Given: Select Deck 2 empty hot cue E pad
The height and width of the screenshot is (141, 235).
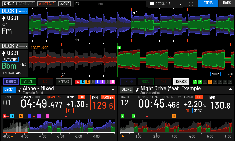Looking at the screenshot, I should point(215,82).
